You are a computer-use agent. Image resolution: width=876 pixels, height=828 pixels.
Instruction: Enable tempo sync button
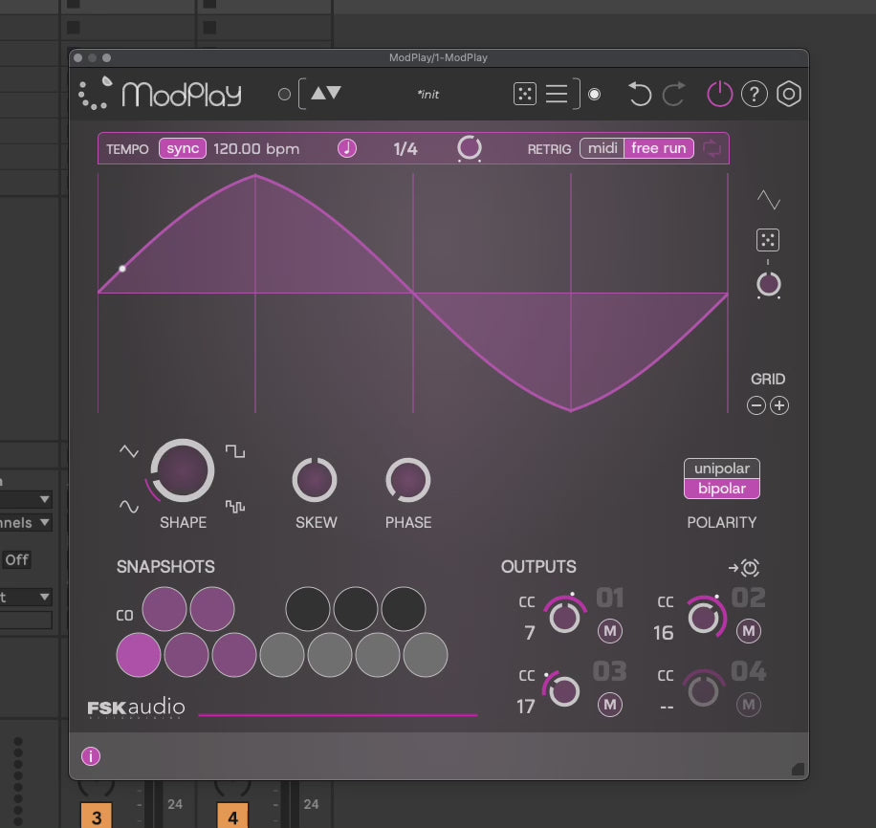(182, 148)
